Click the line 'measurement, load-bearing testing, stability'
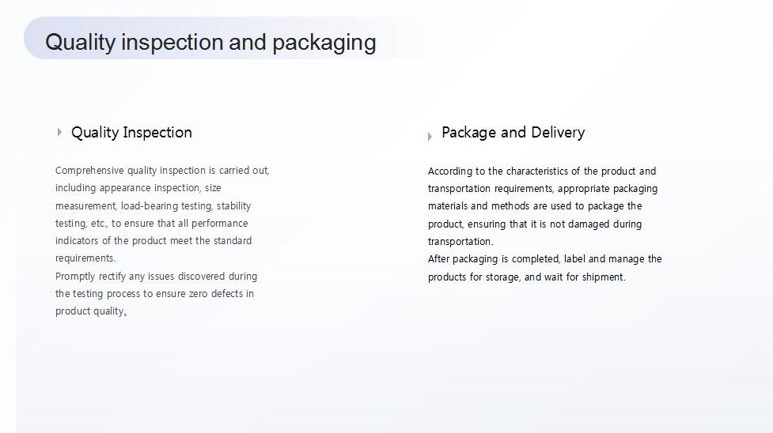Screen dimensions: 773x433 point(153,206)
